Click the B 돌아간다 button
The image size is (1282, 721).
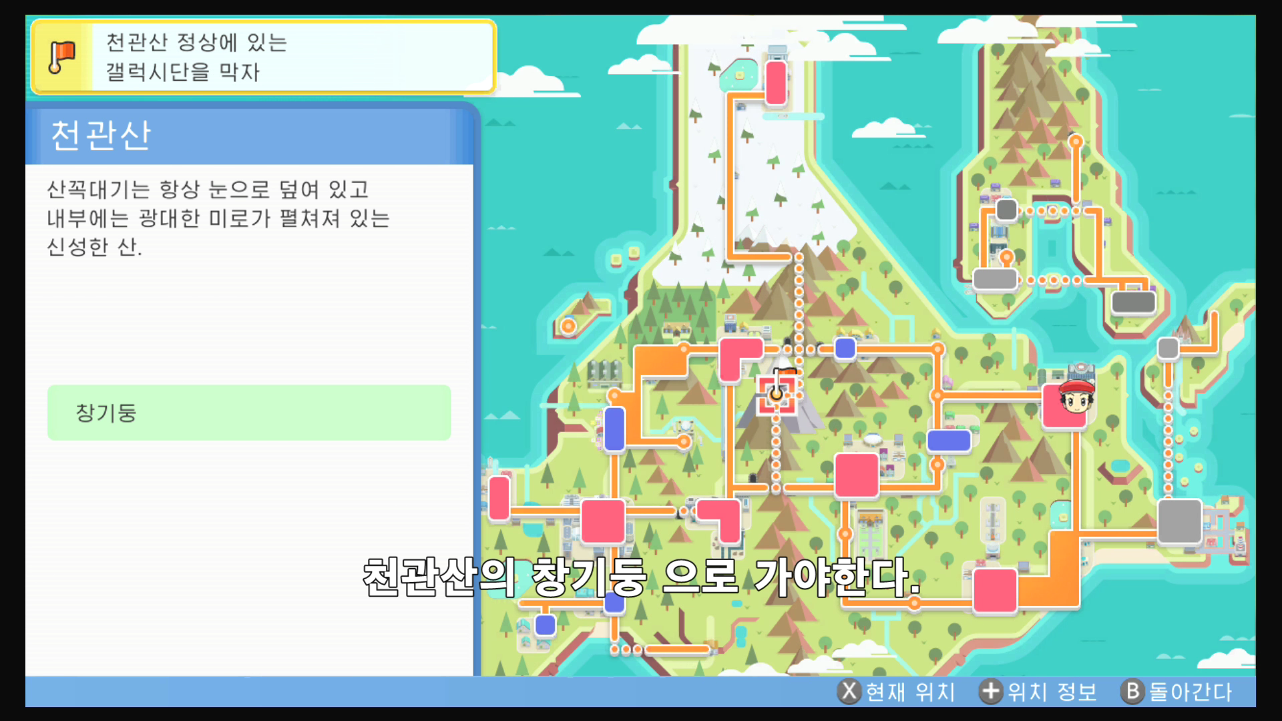point(1177,692)
